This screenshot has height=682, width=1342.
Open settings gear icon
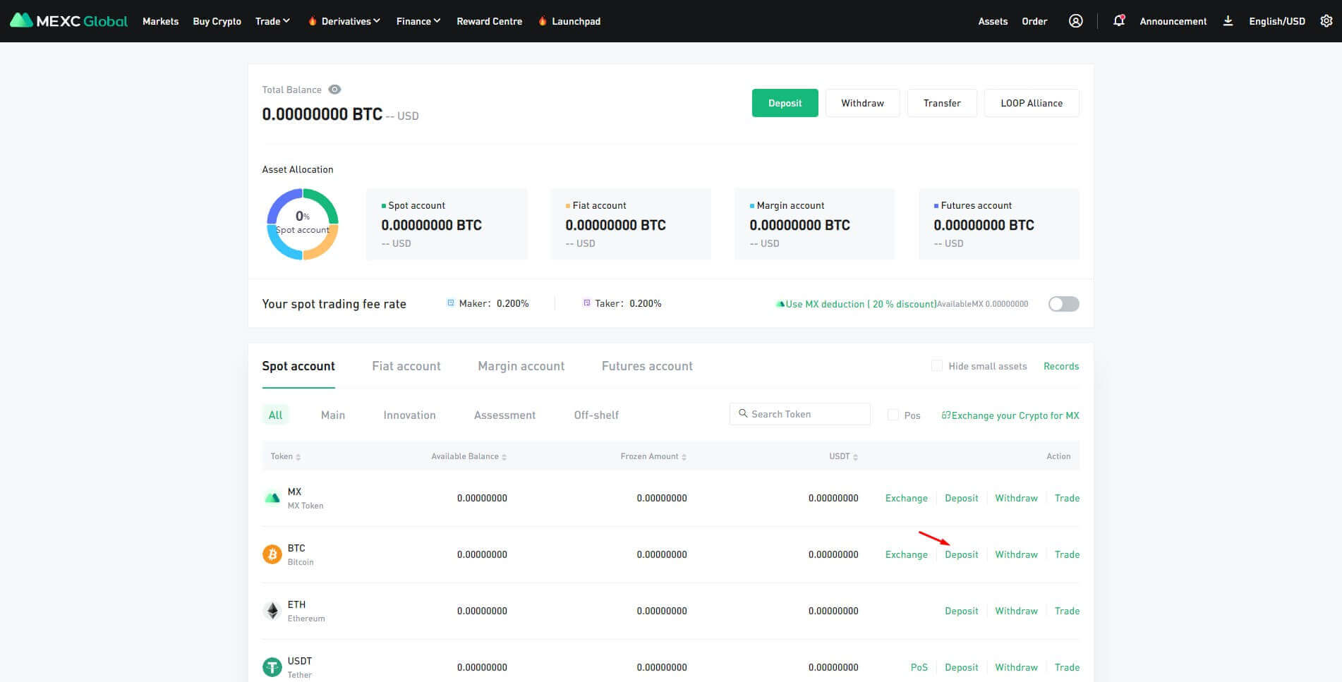(1326, 21)
